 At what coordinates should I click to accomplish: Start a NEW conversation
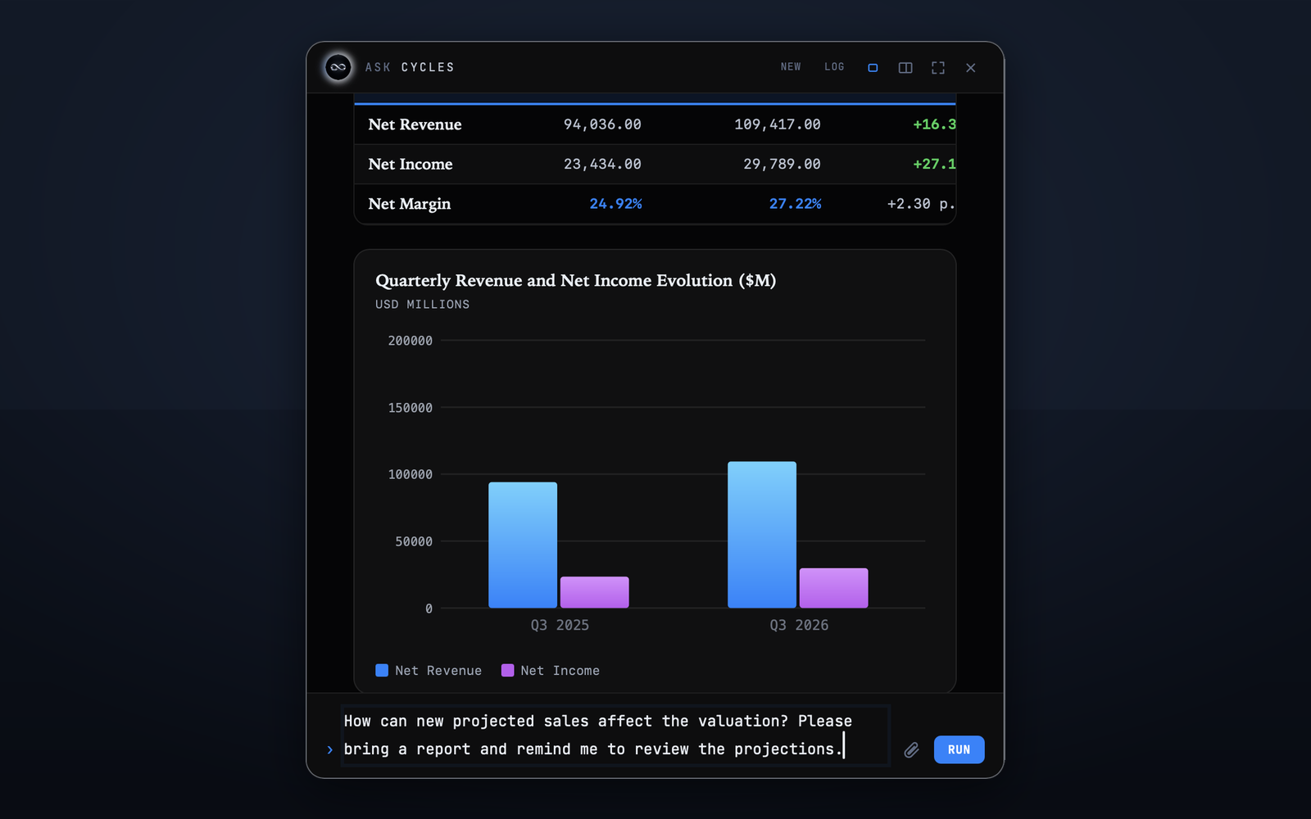point(791,67)
